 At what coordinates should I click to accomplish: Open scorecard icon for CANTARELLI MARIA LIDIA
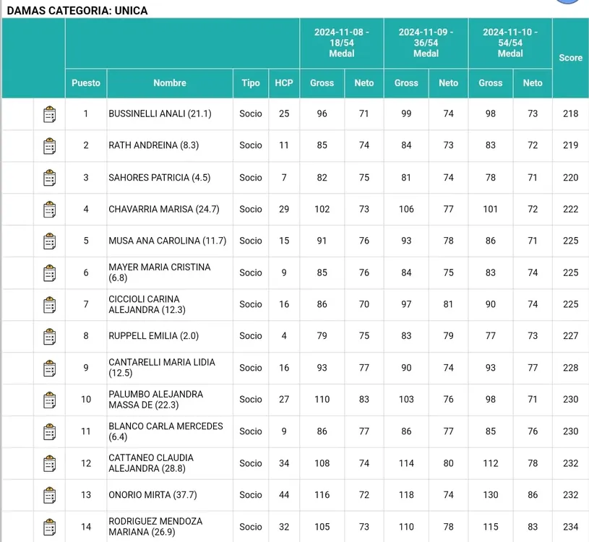49,368
